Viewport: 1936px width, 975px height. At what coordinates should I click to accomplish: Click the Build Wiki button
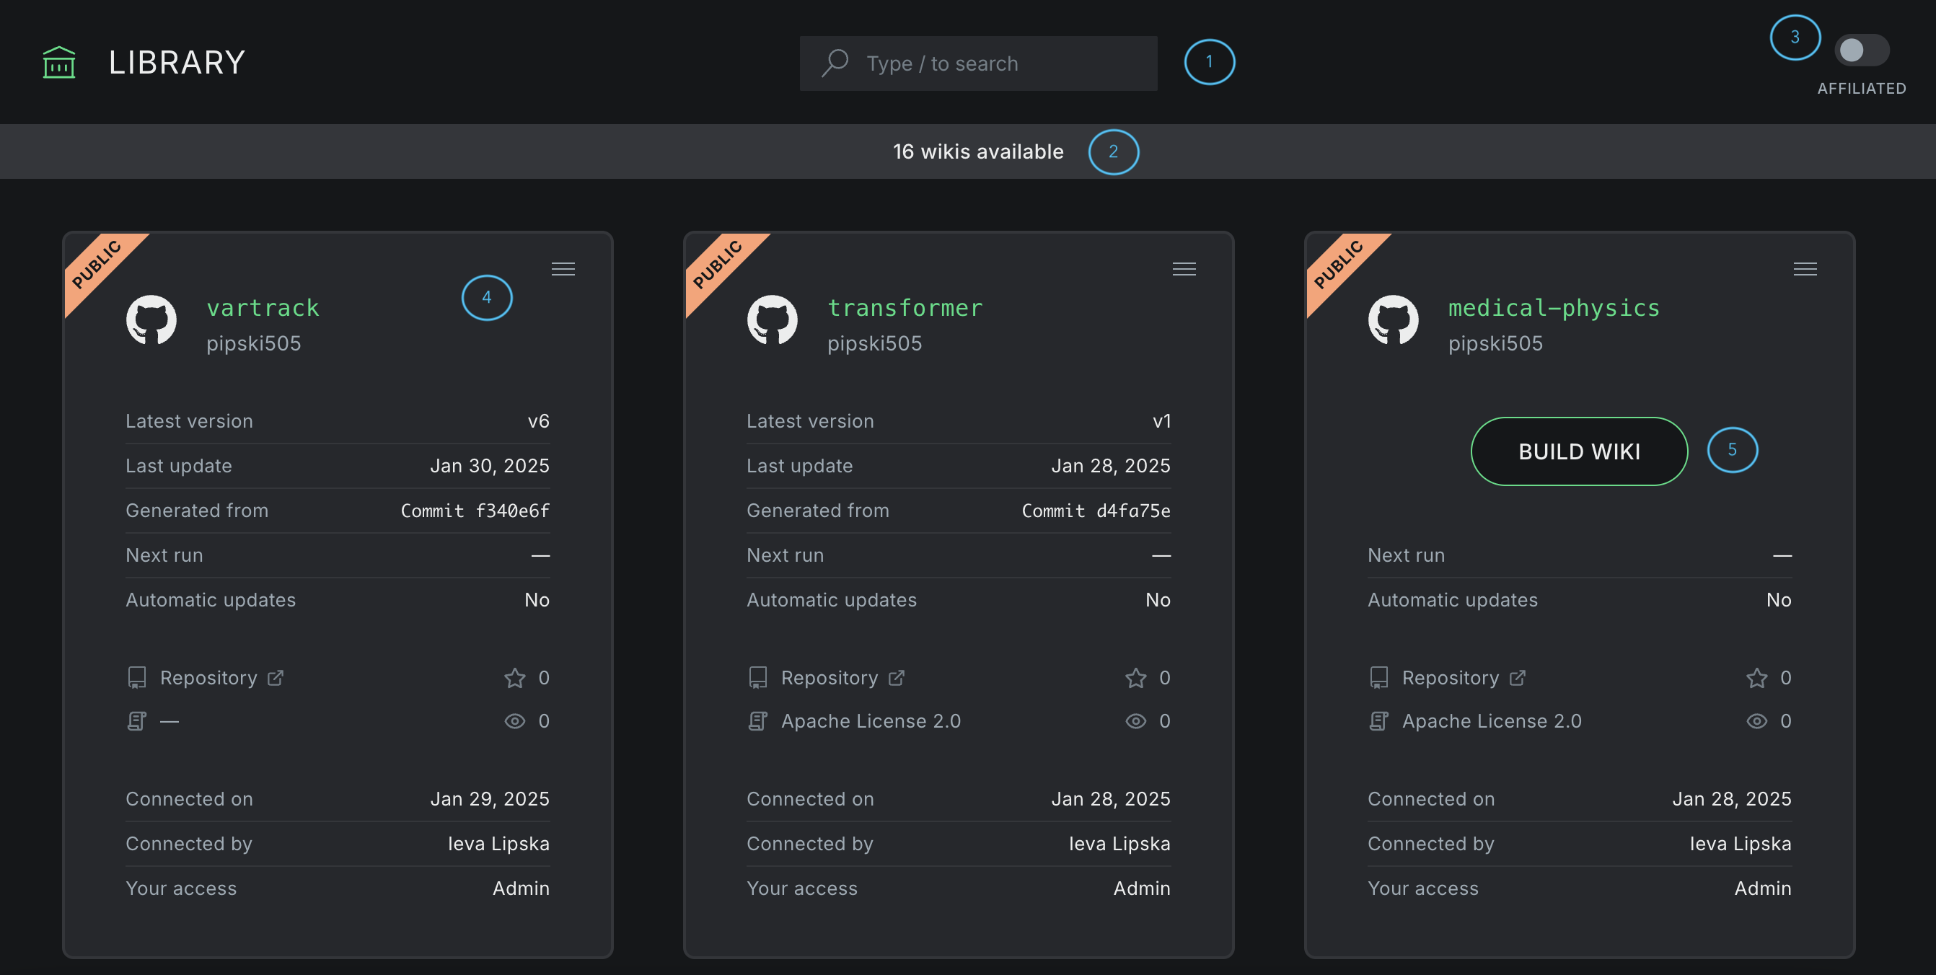(1579, 451)
